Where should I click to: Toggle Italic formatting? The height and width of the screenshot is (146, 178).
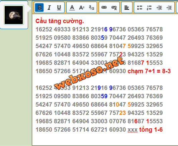coord(49,8)
